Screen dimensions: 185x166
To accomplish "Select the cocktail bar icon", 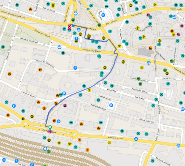I will click(x=119, y=9).
